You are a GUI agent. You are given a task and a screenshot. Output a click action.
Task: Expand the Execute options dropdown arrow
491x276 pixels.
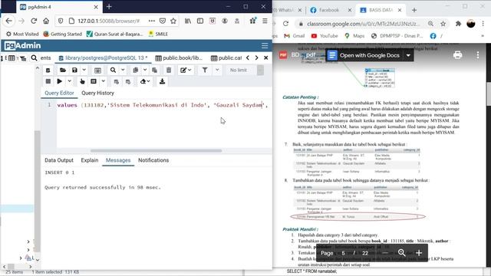pyautogui.click(x=70, y=81)
